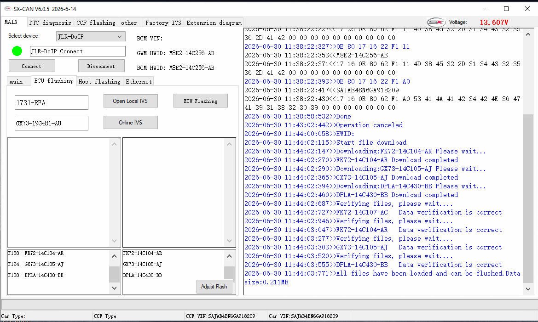Select GX73-14C105-AJ in right file list
Screen dimensions: 538x322
click(x=143, y=264)
